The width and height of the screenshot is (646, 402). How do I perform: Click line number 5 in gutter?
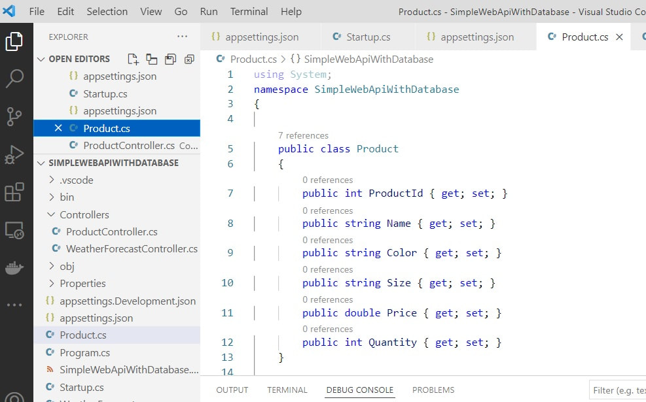(230, 148)
